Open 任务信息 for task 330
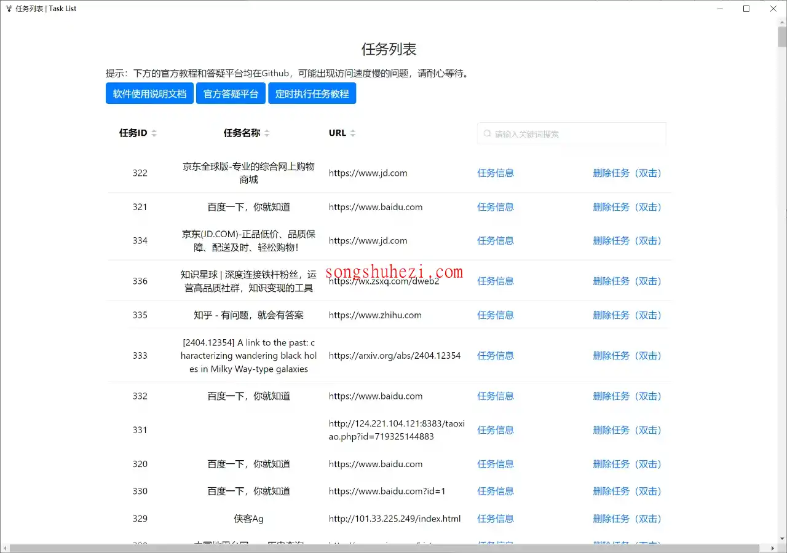 click(x=496, y=492)
